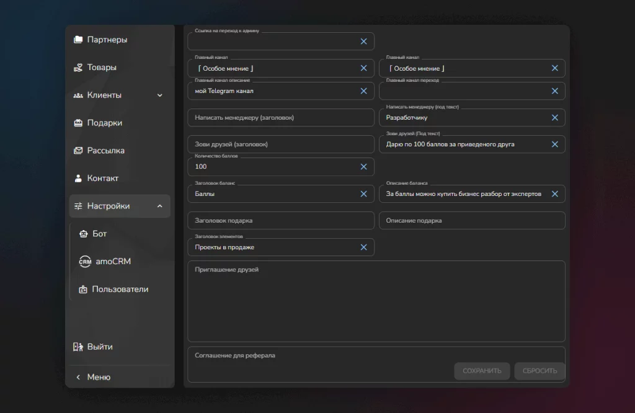Image resolution: width=635 pixels, height=413 pixels.
Task: Open the Рассылка section
Action: (x=120, y=151)
